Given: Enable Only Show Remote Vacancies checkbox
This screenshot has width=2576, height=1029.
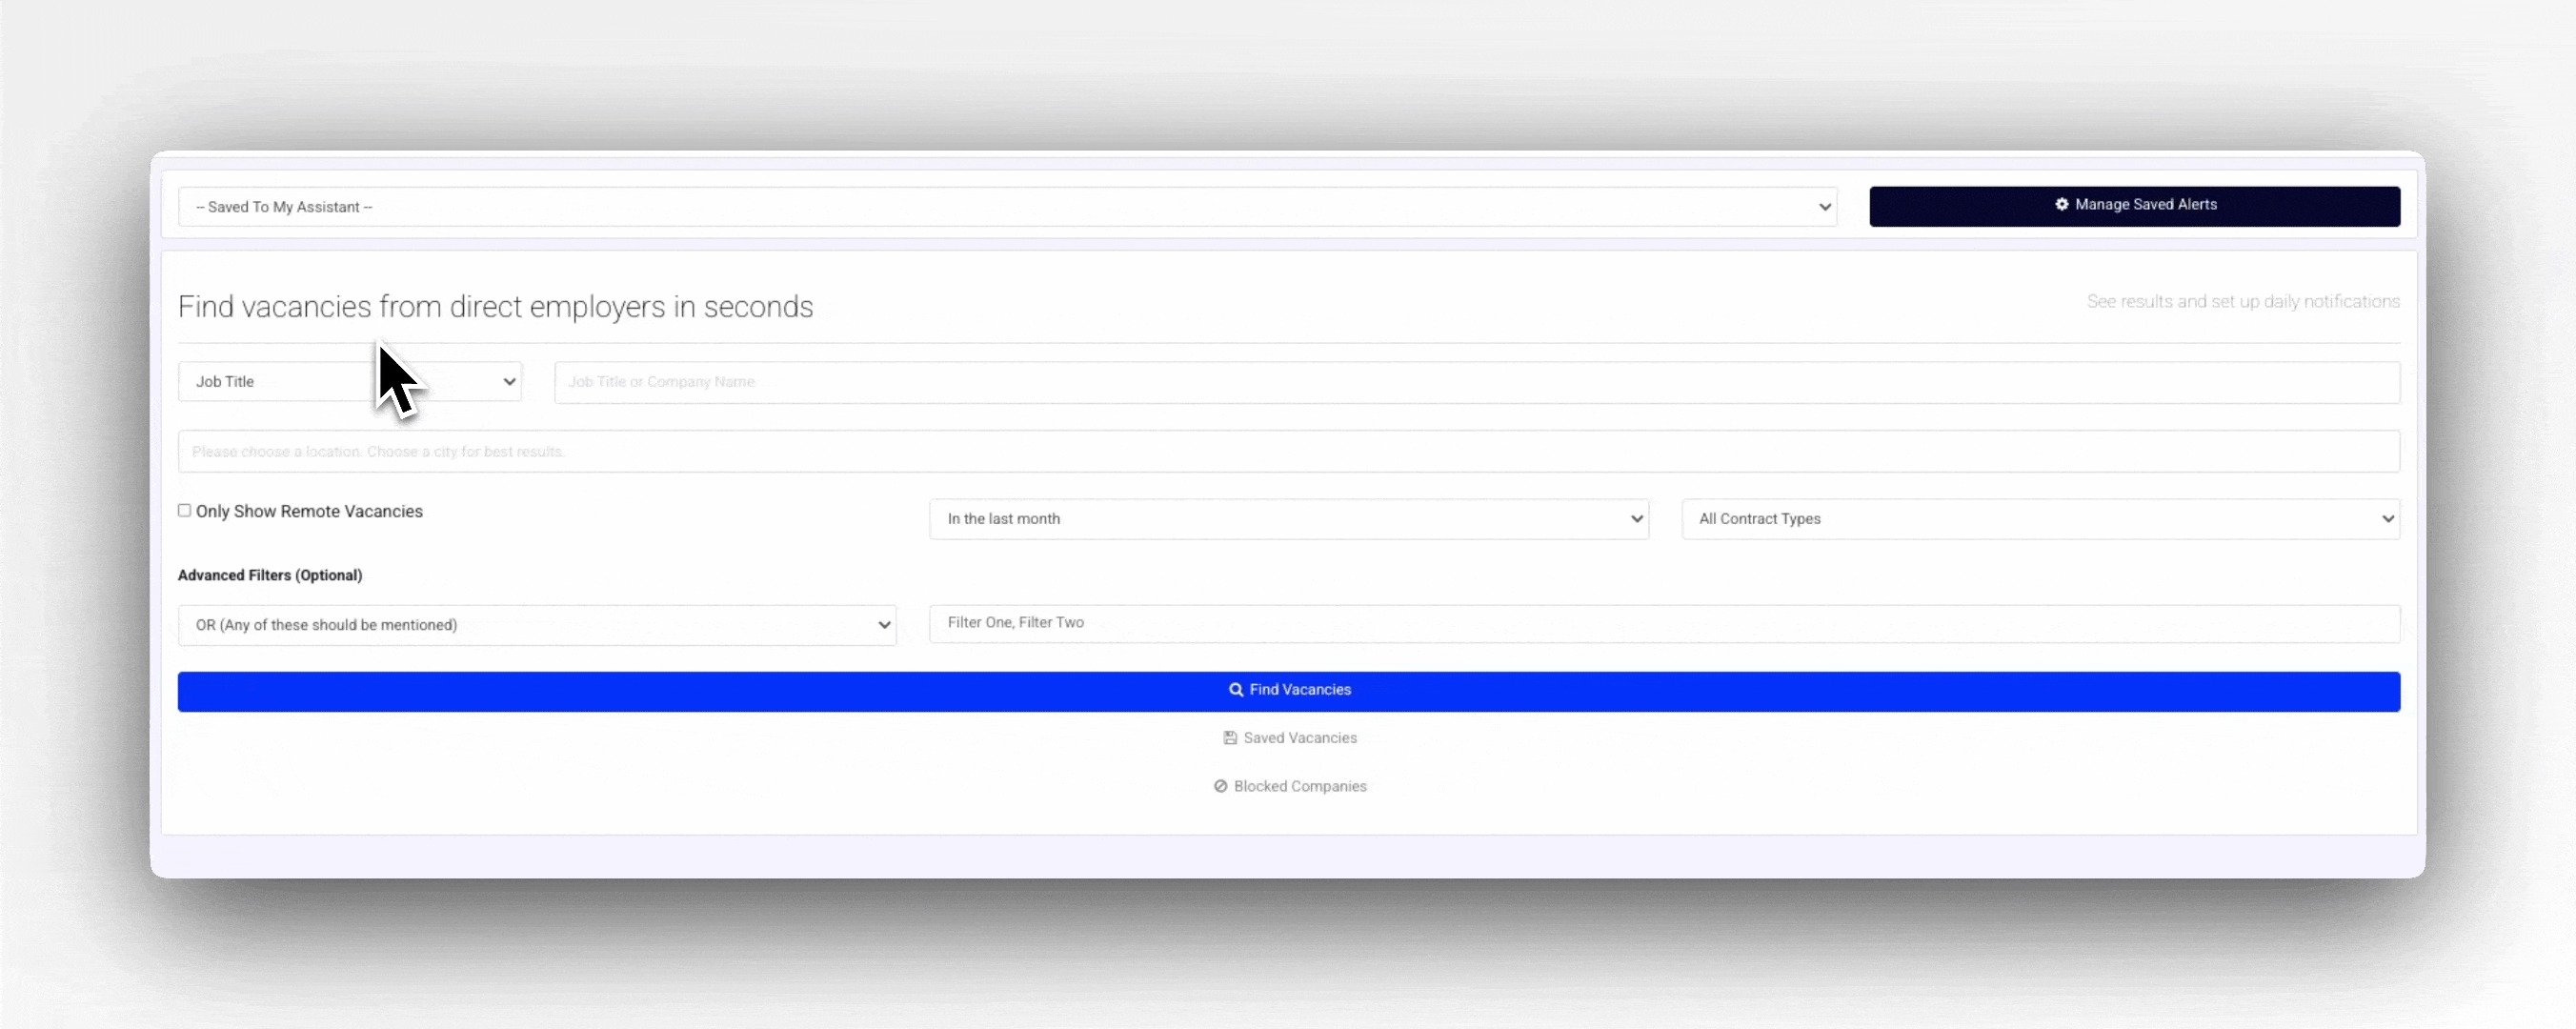Looking at the screenshot, I should point(184,510).
